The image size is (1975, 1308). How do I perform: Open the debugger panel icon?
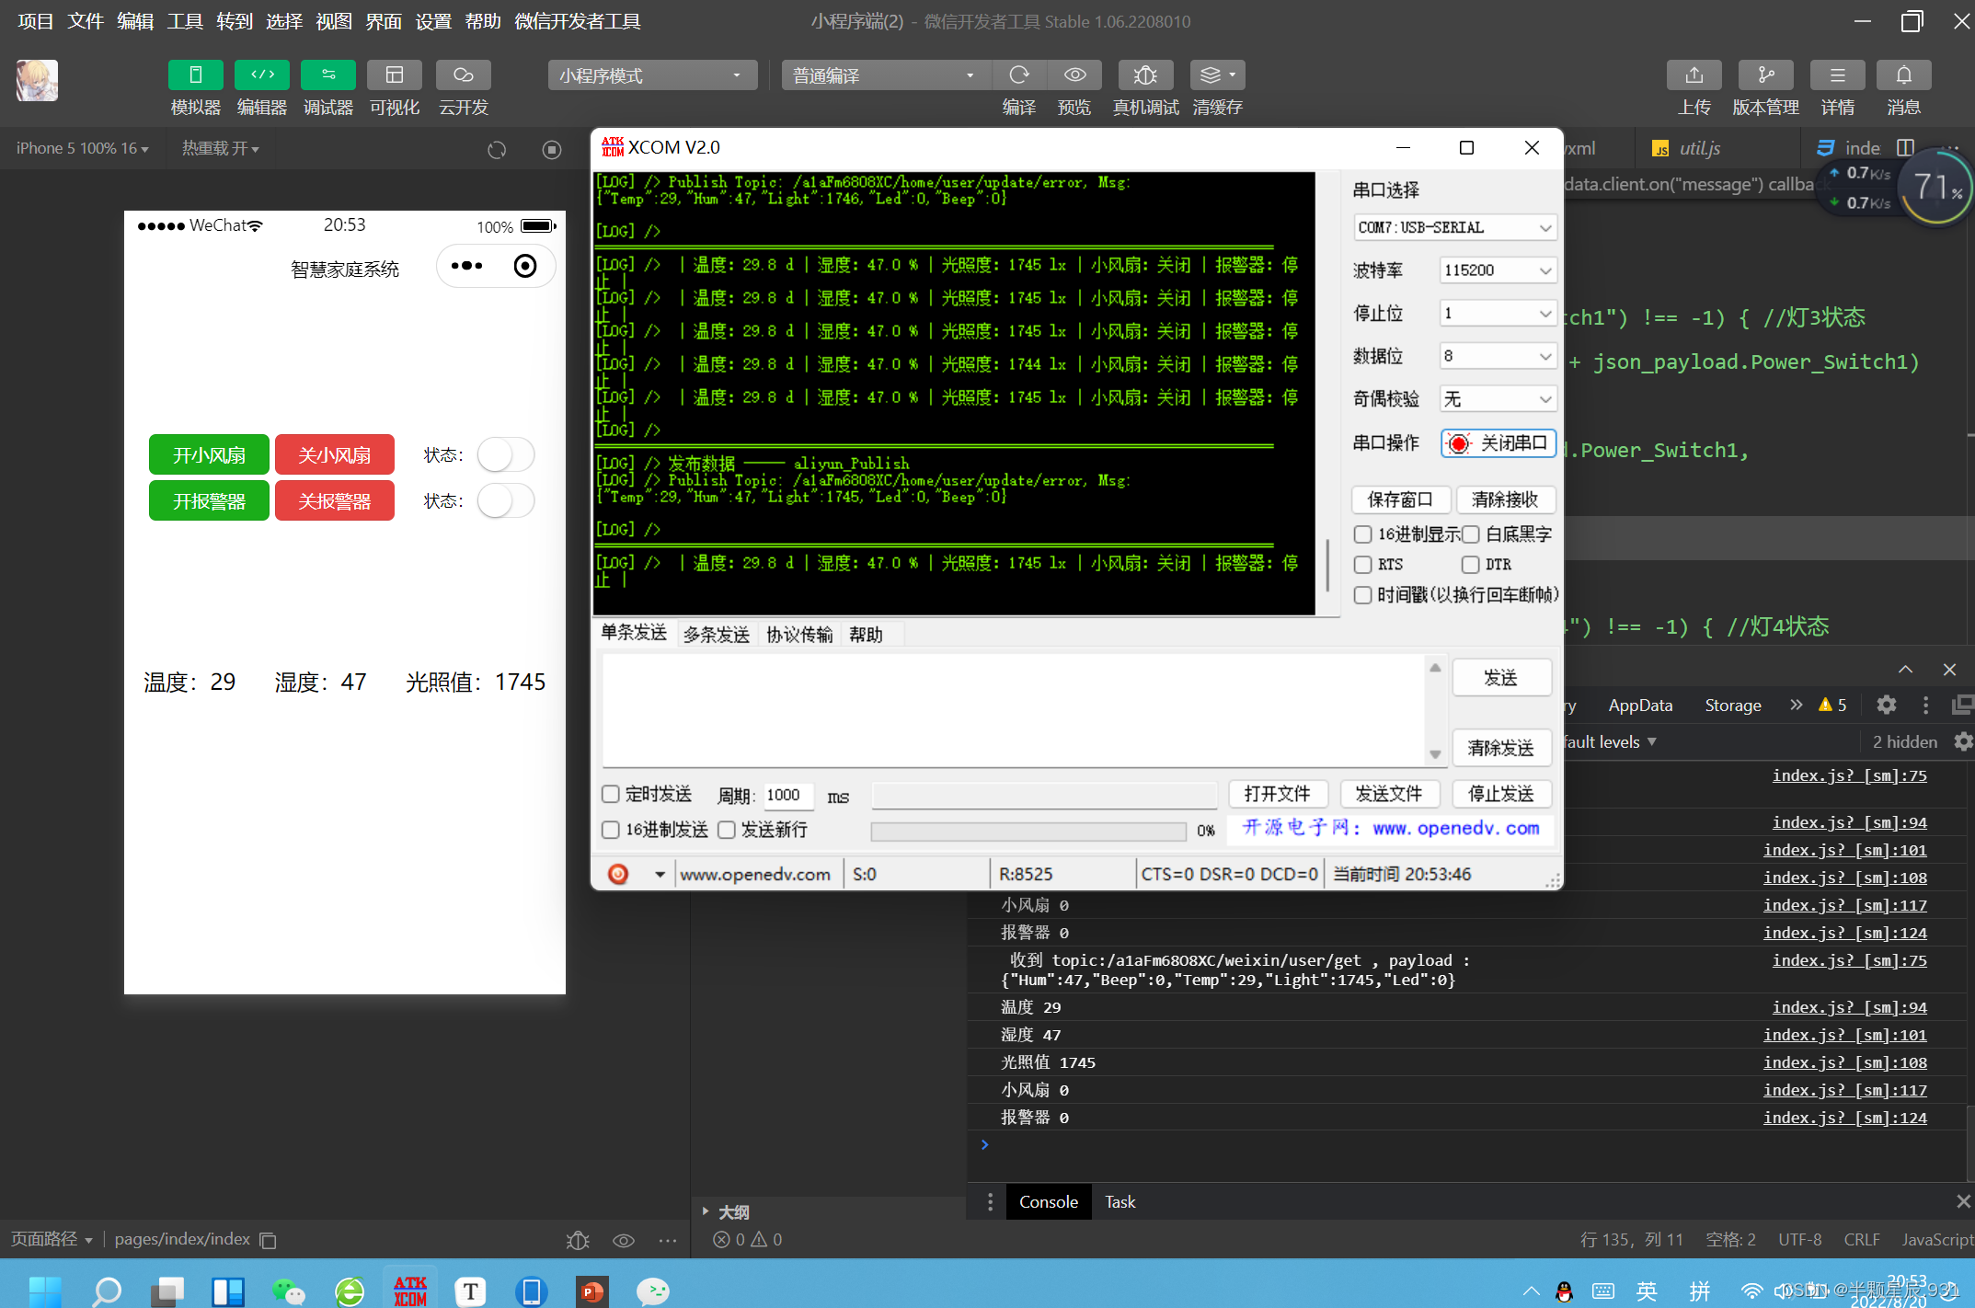(x=327, y=75)
